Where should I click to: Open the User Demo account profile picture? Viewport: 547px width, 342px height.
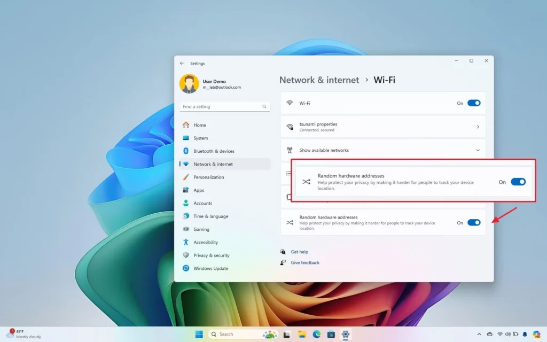pos(189,84)
